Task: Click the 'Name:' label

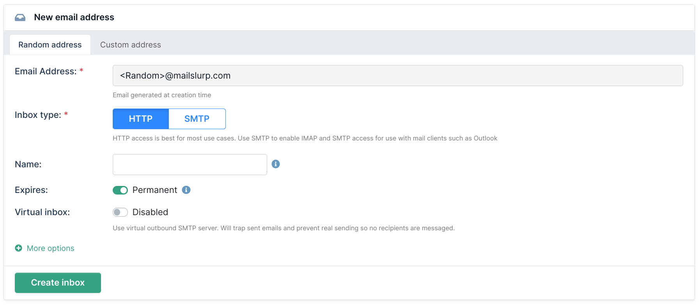Action: [x=28, y=164]
